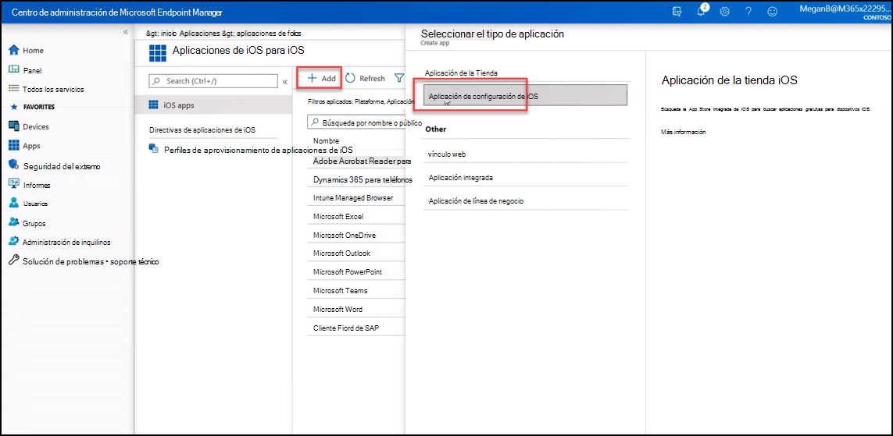This screenshot has height=436, width=893.
Task: Click the Apps grid icon in sidebar
Action: click(x=14, y=146)
